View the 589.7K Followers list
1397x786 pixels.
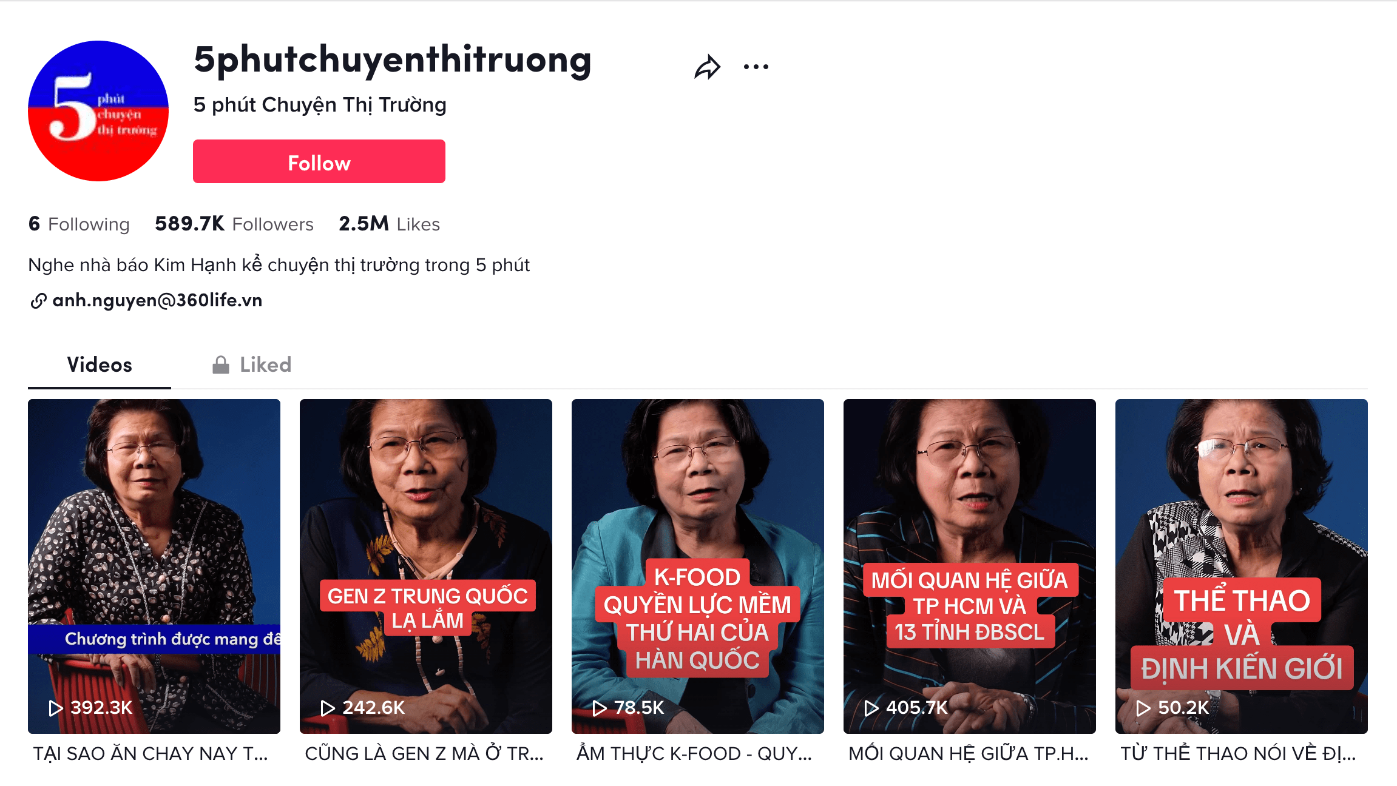click(234, 224)
